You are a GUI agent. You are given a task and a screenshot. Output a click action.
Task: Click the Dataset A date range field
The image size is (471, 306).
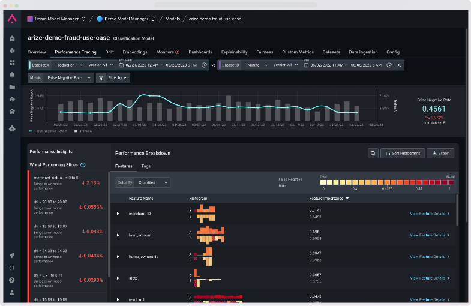[163, 65]
